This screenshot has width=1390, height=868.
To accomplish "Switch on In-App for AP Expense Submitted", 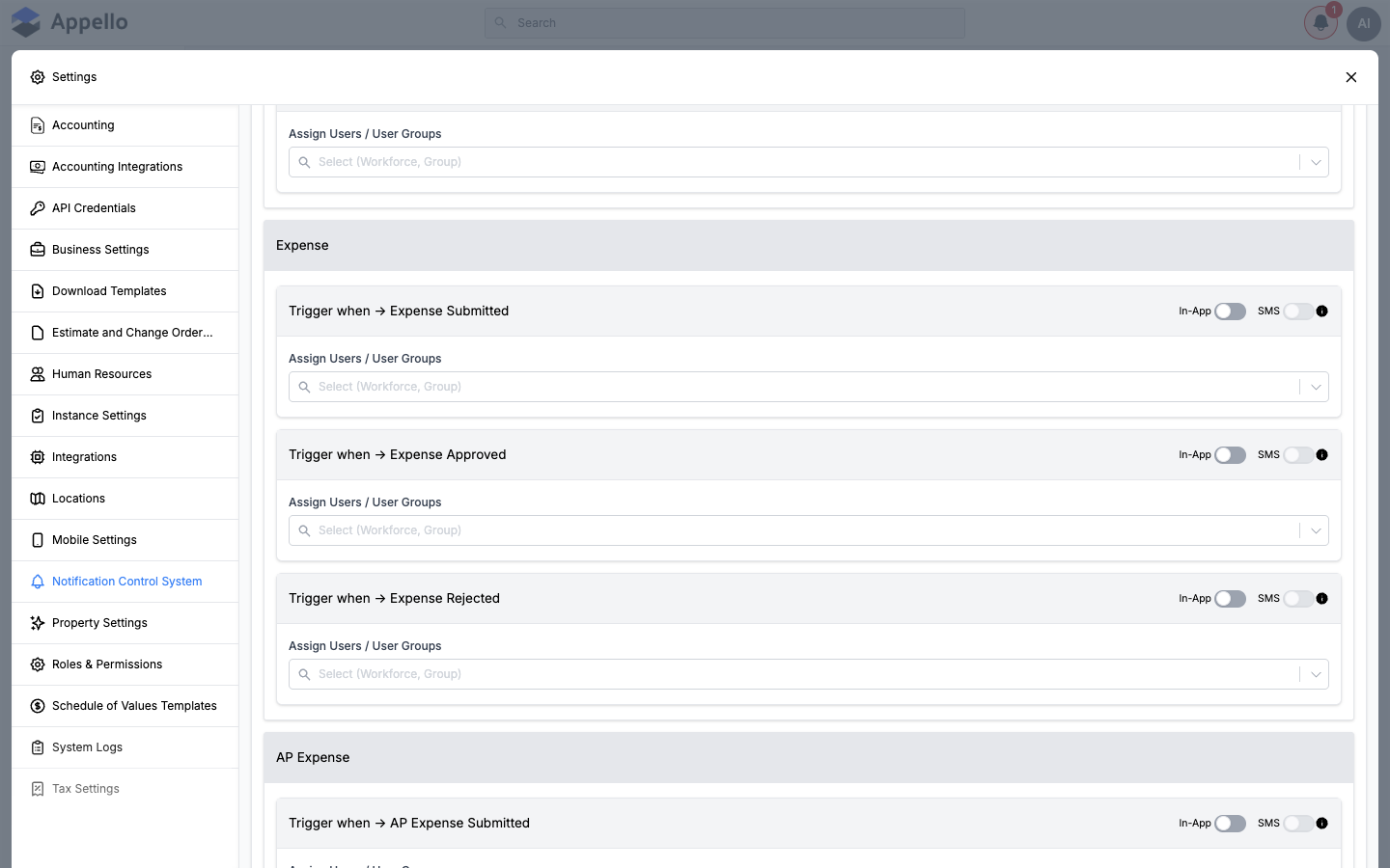I will [1231, 824].
